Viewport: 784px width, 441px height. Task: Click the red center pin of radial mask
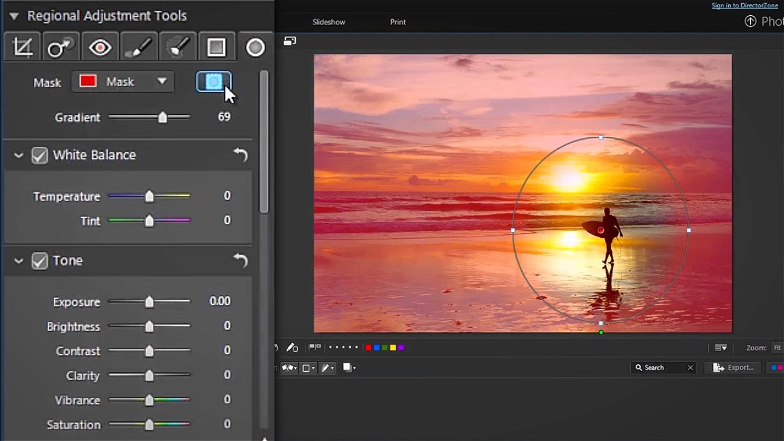(601, 230)
